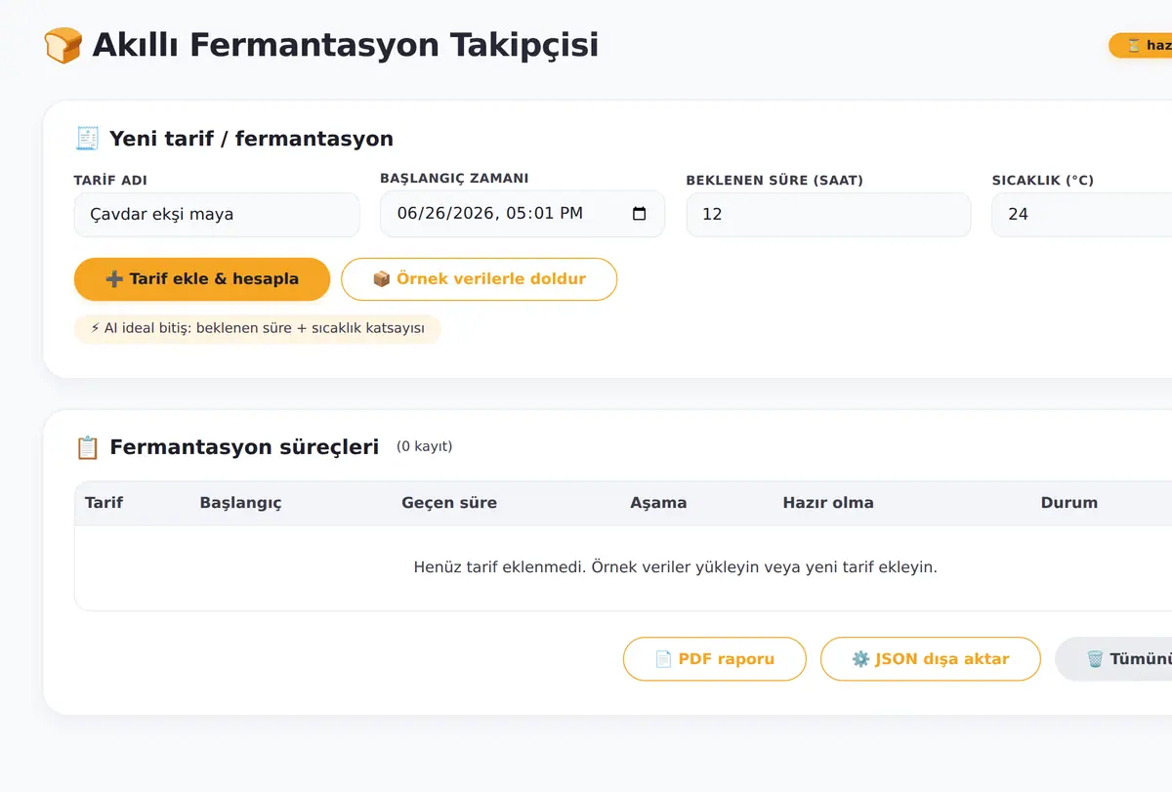
Task: Click the Geçen süre column header
Action: [449, 503]
